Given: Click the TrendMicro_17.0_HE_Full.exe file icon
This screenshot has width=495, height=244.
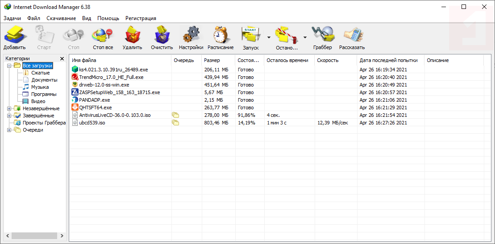Looking at the screenshot, I should pos(75,77).
